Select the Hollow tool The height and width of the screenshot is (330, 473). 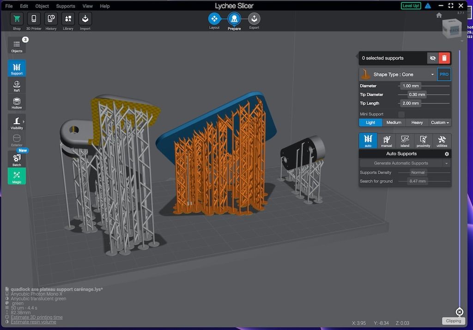point(17,103)
